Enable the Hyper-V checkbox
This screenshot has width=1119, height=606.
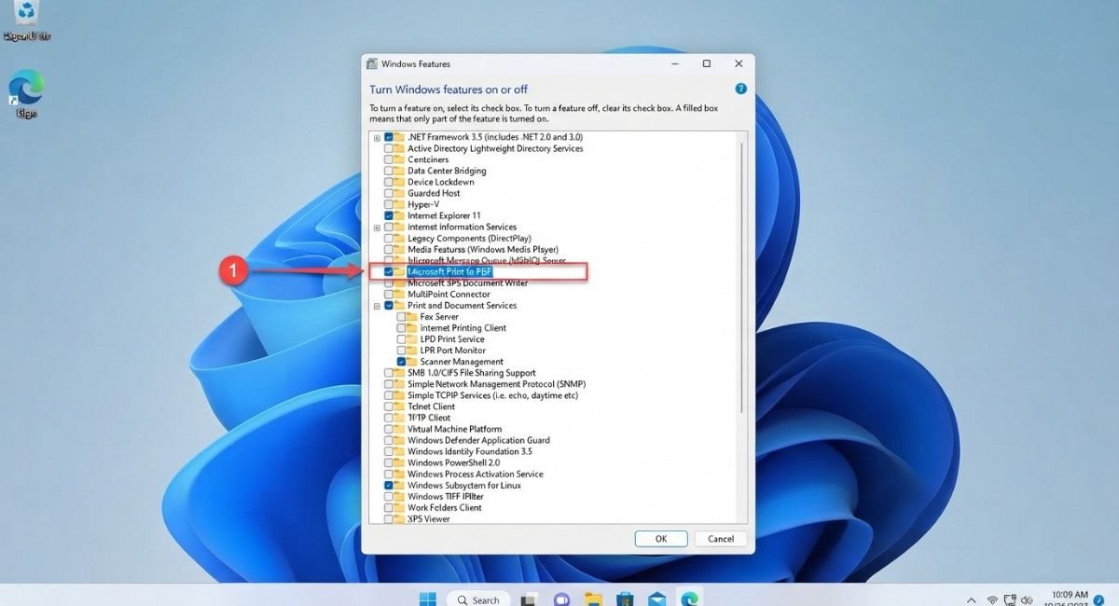click(388, 204)
